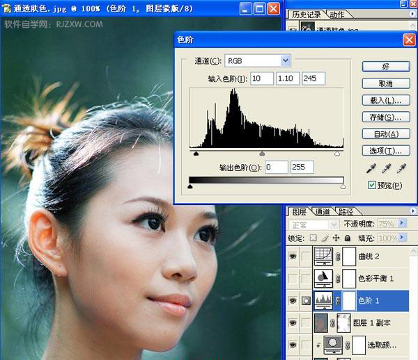Hide the 色阶 1 layer via eye icon
Screen dimensions: 418x360
click(x=293, y=301)
